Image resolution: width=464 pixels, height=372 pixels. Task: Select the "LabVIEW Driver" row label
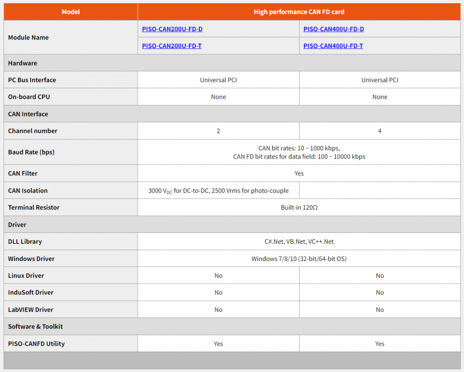31,309
